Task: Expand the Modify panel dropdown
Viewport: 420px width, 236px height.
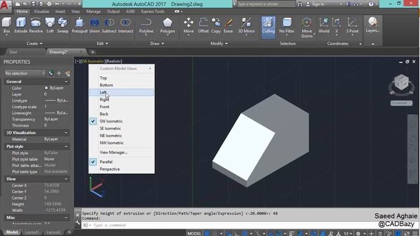Action: tap(219, 43)
